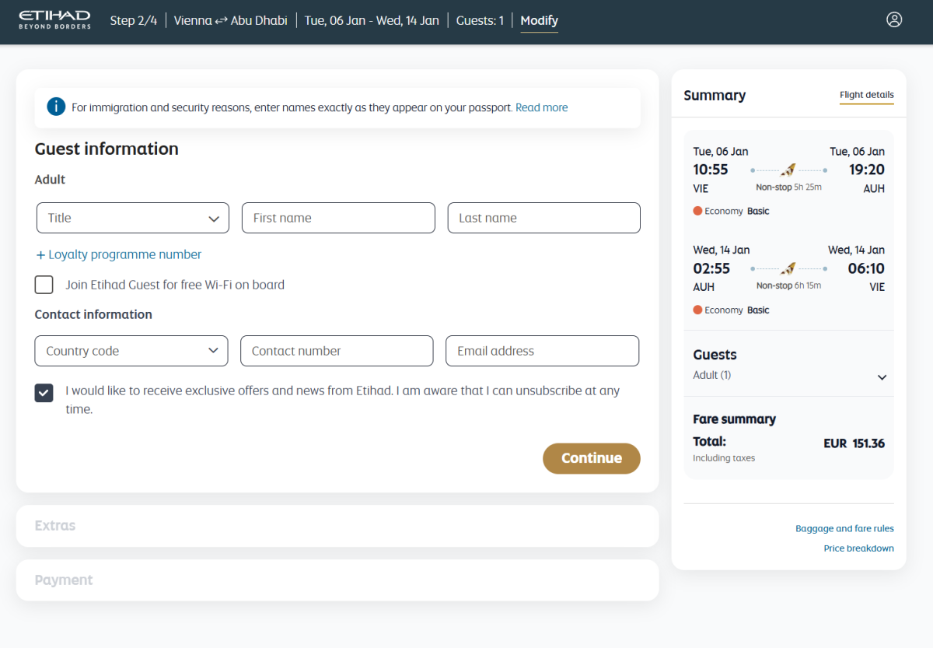Uncheck the exclusive offers and news checkbox
Image resolution: width=933 pixels, height=648 pixels.
point(44,392)
